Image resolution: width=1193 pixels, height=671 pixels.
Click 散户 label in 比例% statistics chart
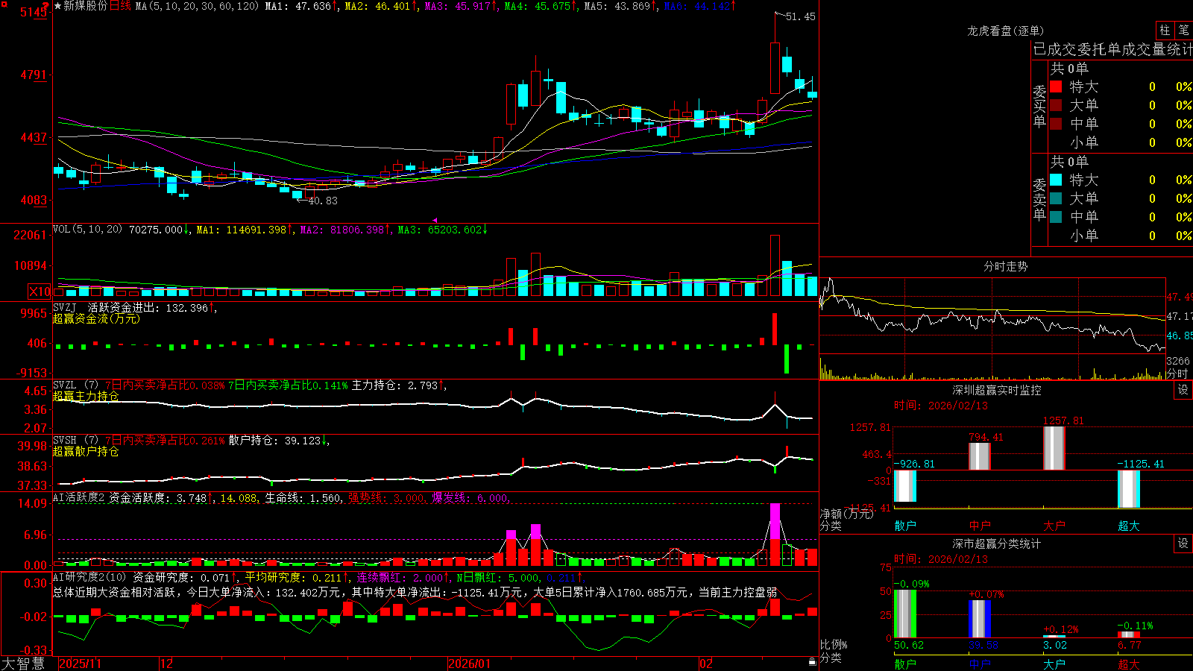[905, 664]
